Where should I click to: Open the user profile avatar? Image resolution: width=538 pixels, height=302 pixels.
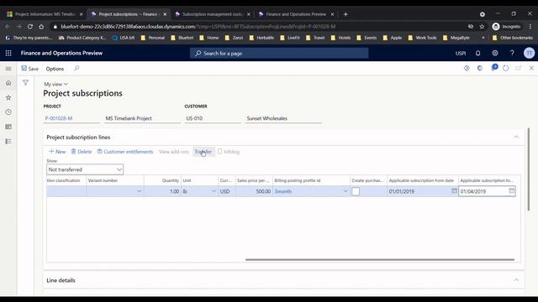[529, 53]
